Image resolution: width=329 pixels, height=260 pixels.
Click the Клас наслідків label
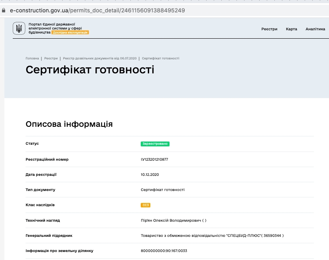tap(40, 205)
